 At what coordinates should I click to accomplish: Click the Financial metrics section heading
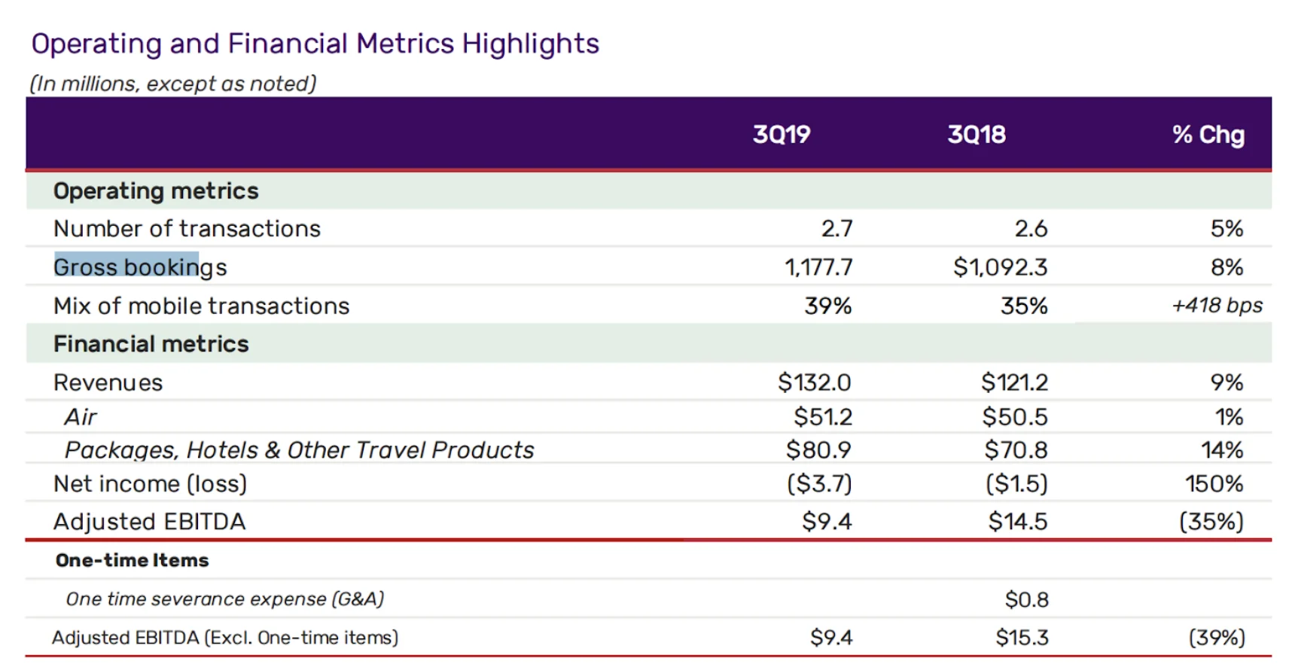151,344
